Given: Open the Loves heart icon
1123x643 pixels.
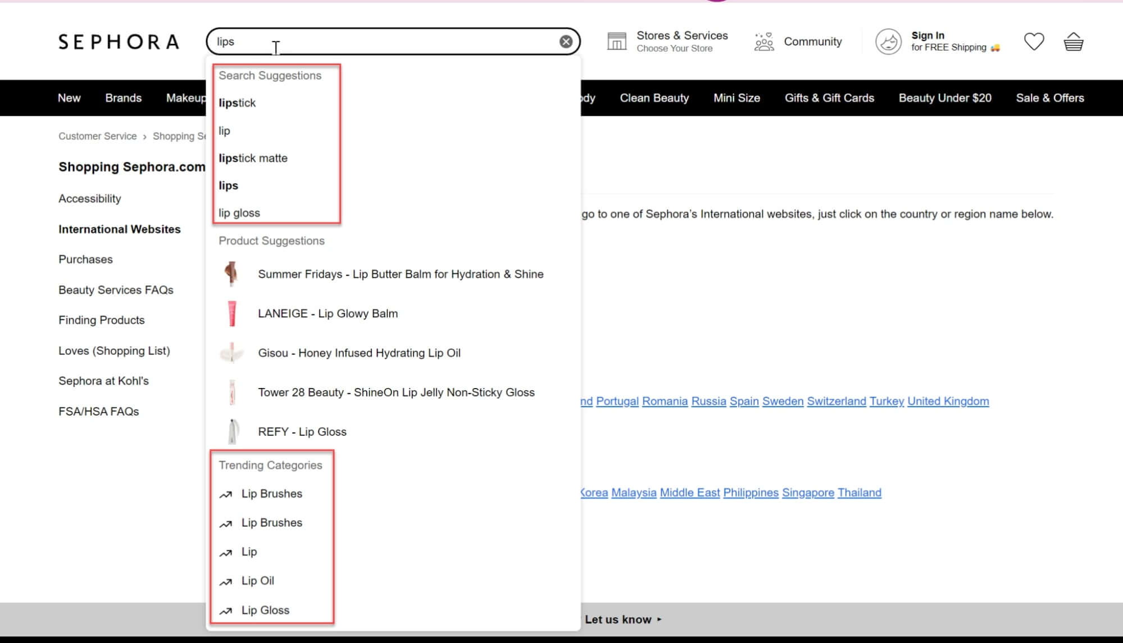Looking at the screenshot, I should pyautogui.click(x=1034, y=41).
